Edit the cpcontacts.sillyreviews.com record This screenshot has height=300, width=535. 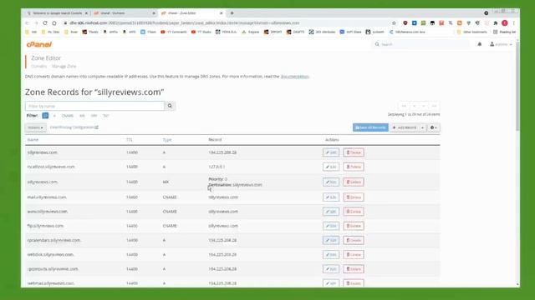point(331,268)
